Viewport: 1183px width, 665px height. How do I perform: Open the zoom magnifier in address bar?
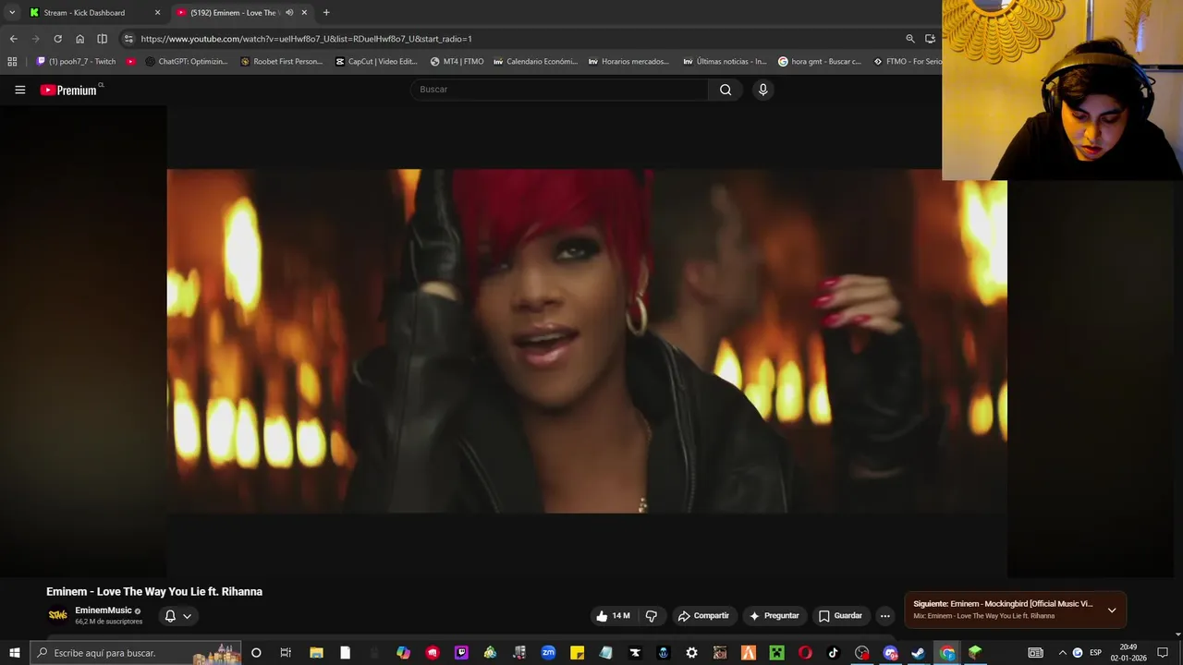coord(910,39)
